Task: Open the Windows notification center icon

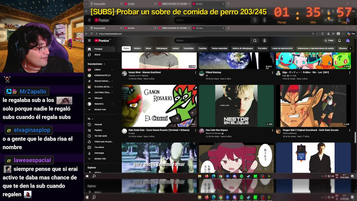Action: pos(353,176)
